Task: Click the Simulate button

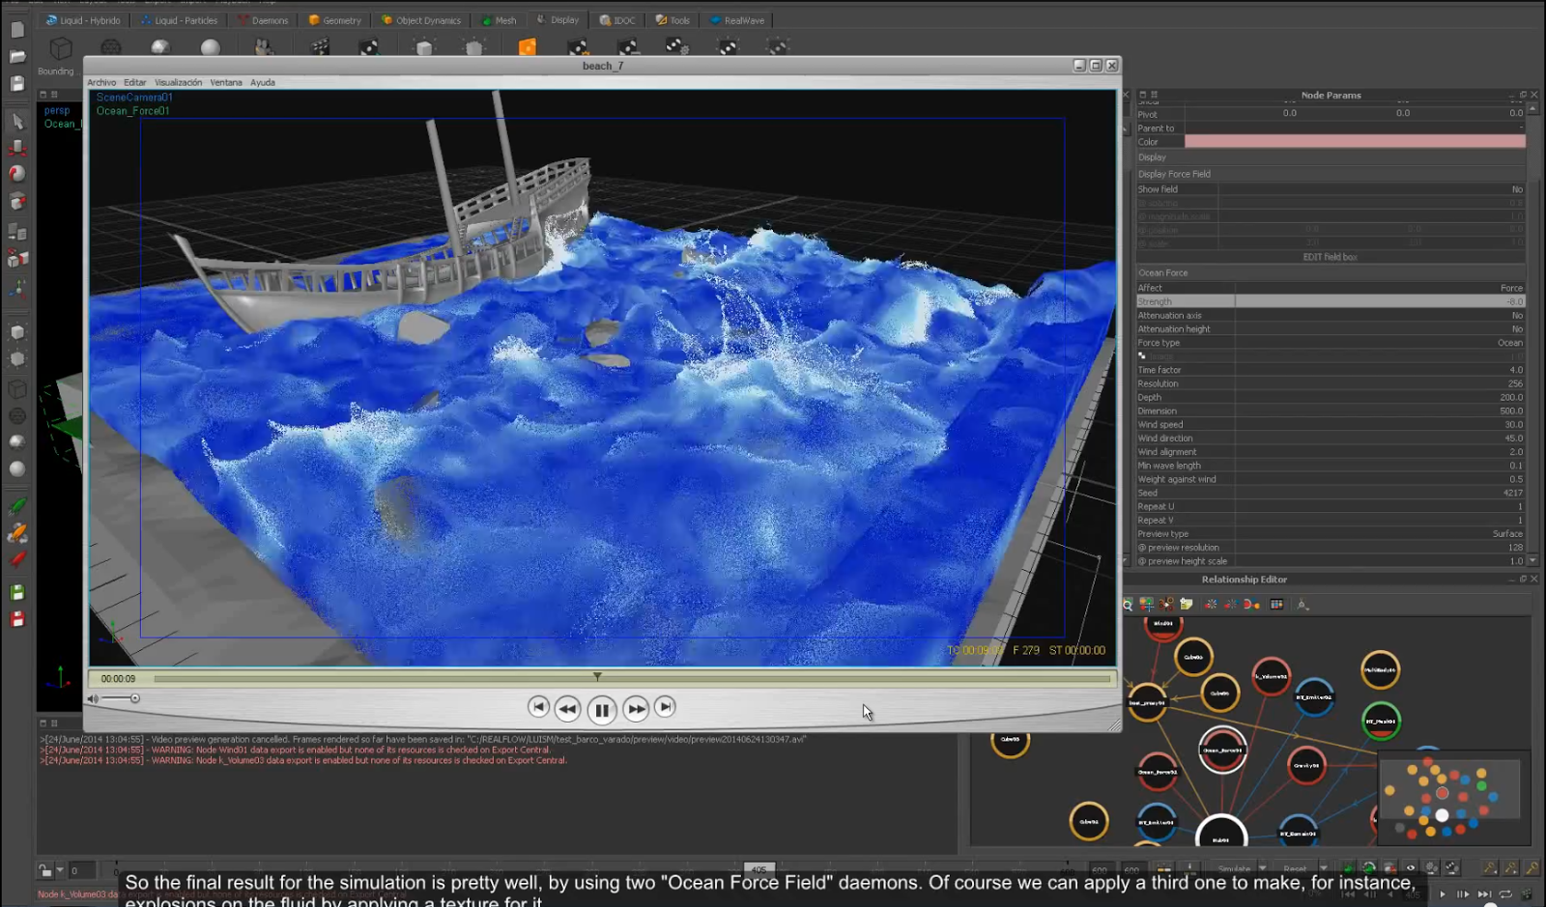Action: pos(1234,869)
